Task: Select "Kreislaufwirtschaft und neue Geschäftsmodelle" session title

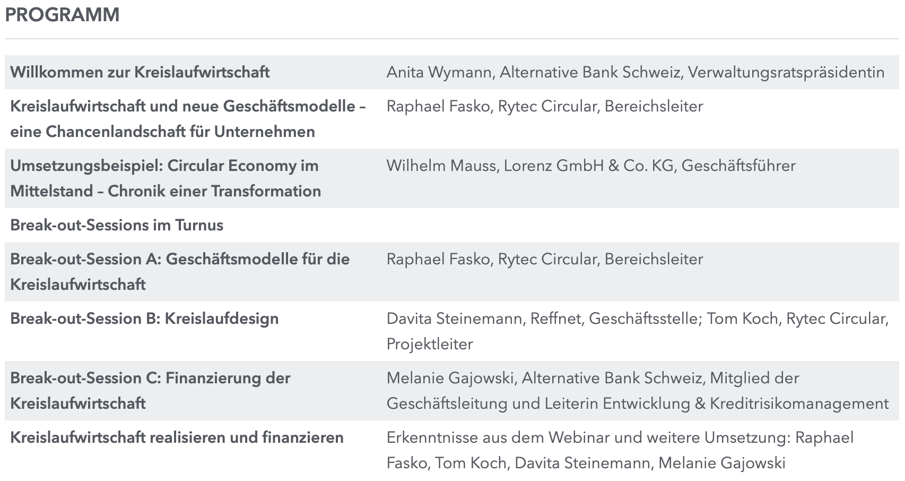Action: [188, 106]
